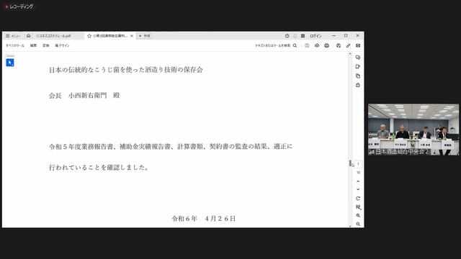Screen dimensions: 461x259
Task: Click the date text 令和6年 4月26日
Action: click(x=204, y=219)
